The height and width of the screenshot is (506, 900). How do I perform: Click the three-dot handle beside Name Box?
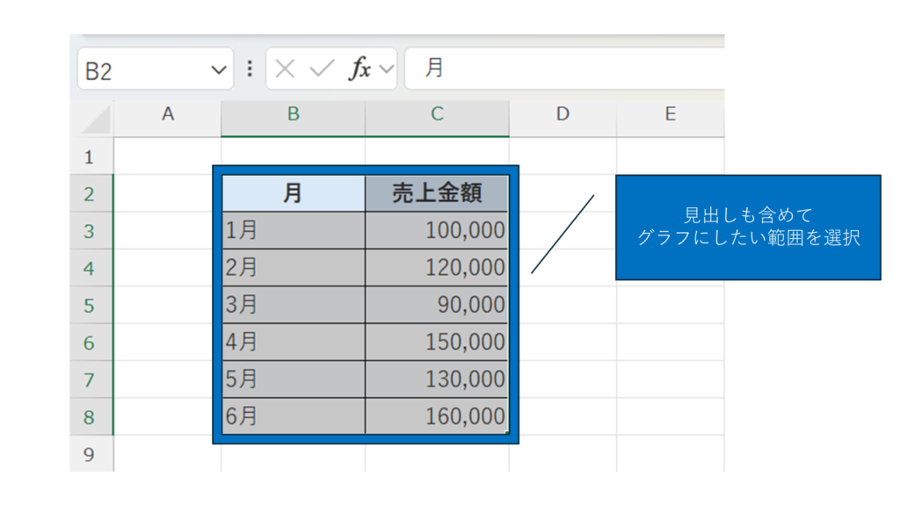tap(250, 69)
